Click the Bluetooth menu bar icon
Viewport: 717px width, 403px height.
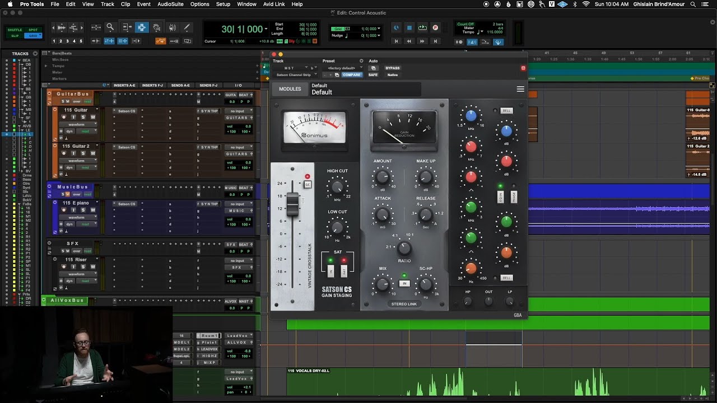coord(575,4)
